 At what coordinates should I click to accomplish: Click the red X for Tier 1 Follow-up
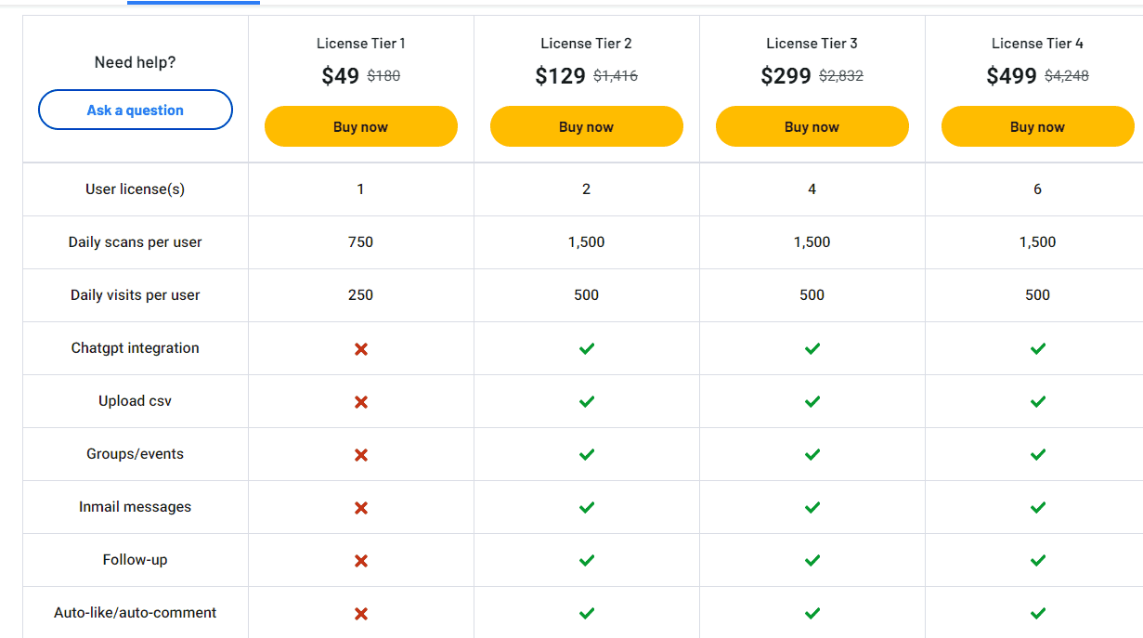360,560
